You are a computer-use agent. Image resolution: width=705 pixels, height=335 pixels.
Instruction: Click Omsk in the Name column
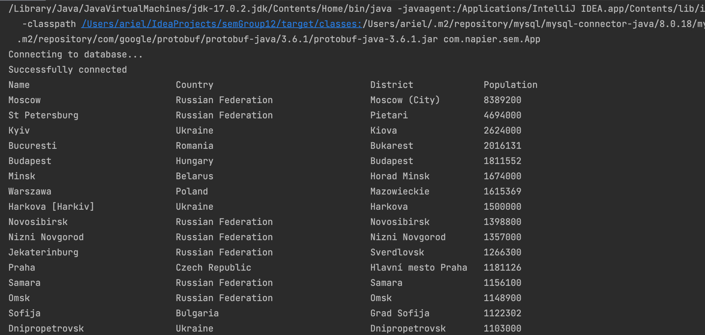19,298
